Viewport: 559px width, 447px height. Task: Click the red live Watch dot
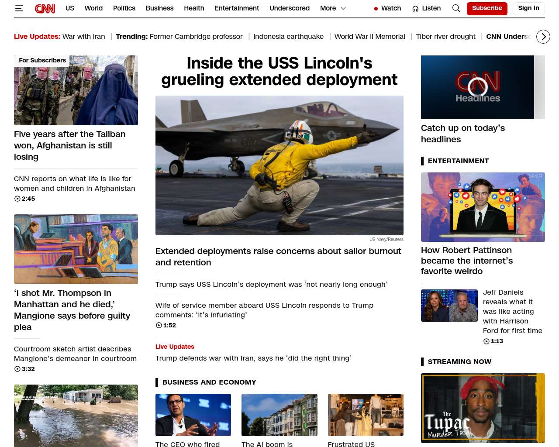pos(376,9)
